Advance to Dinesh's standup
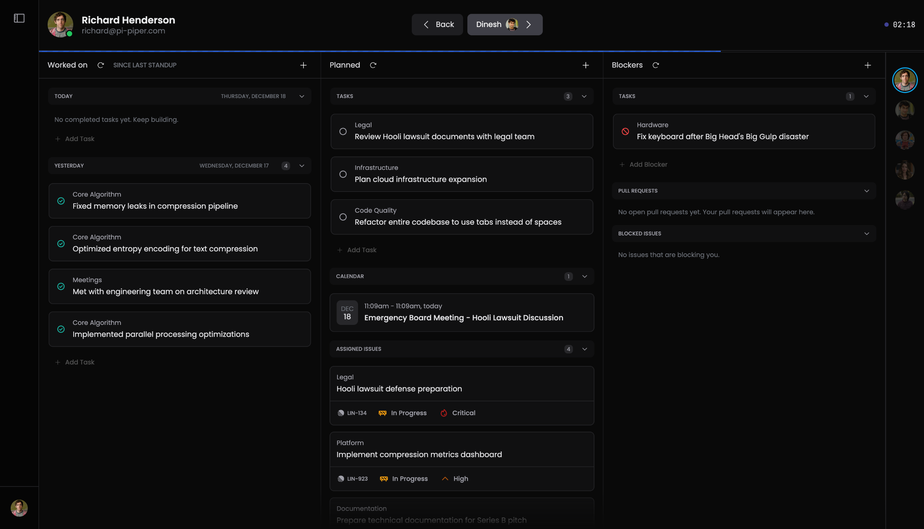The image size is (924, 529). [505, 25]
